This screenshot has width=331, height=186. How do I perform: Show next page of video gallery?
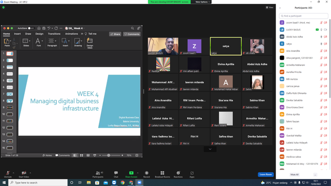pyautogui.click(x=210, y=149)
